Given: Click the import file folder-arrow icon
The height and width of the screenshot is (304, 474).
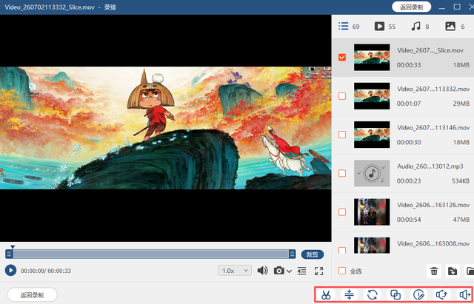Looking at the screenshot, I should click(x=453, y=271).
